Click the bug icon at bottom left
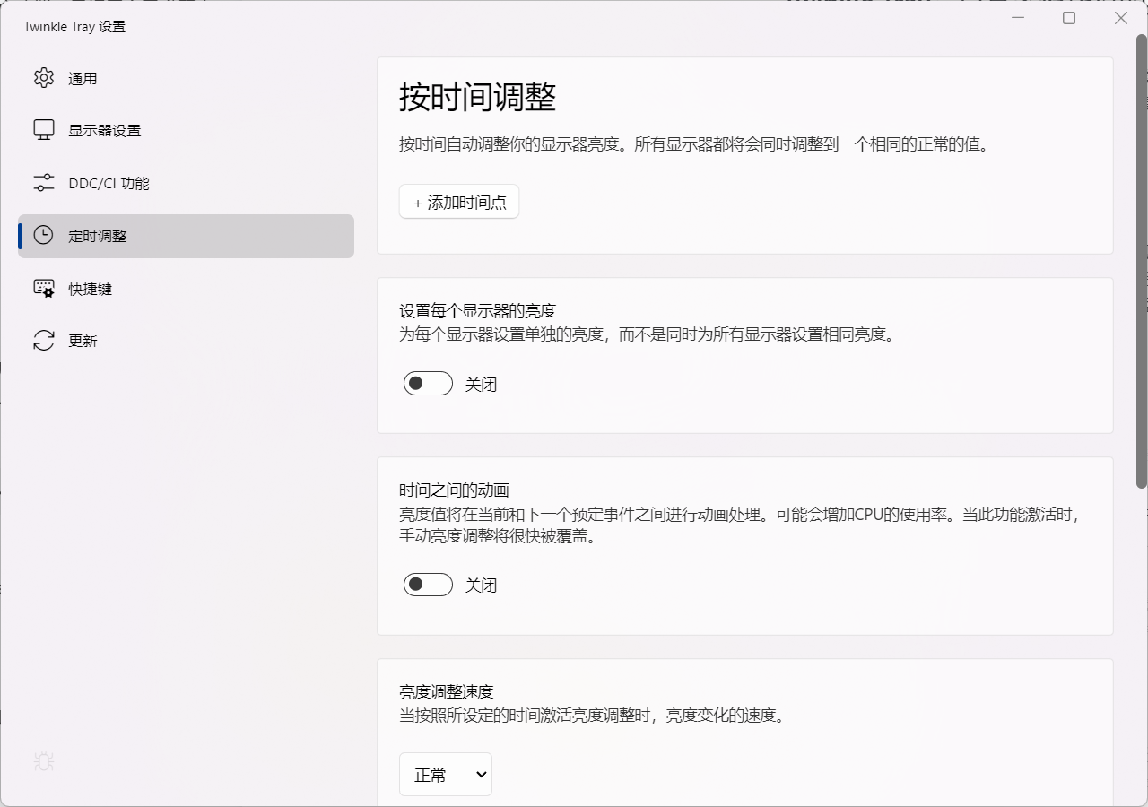Viewport: 1148px width, 807px height. pyautogui.click(x=43, y=761)
